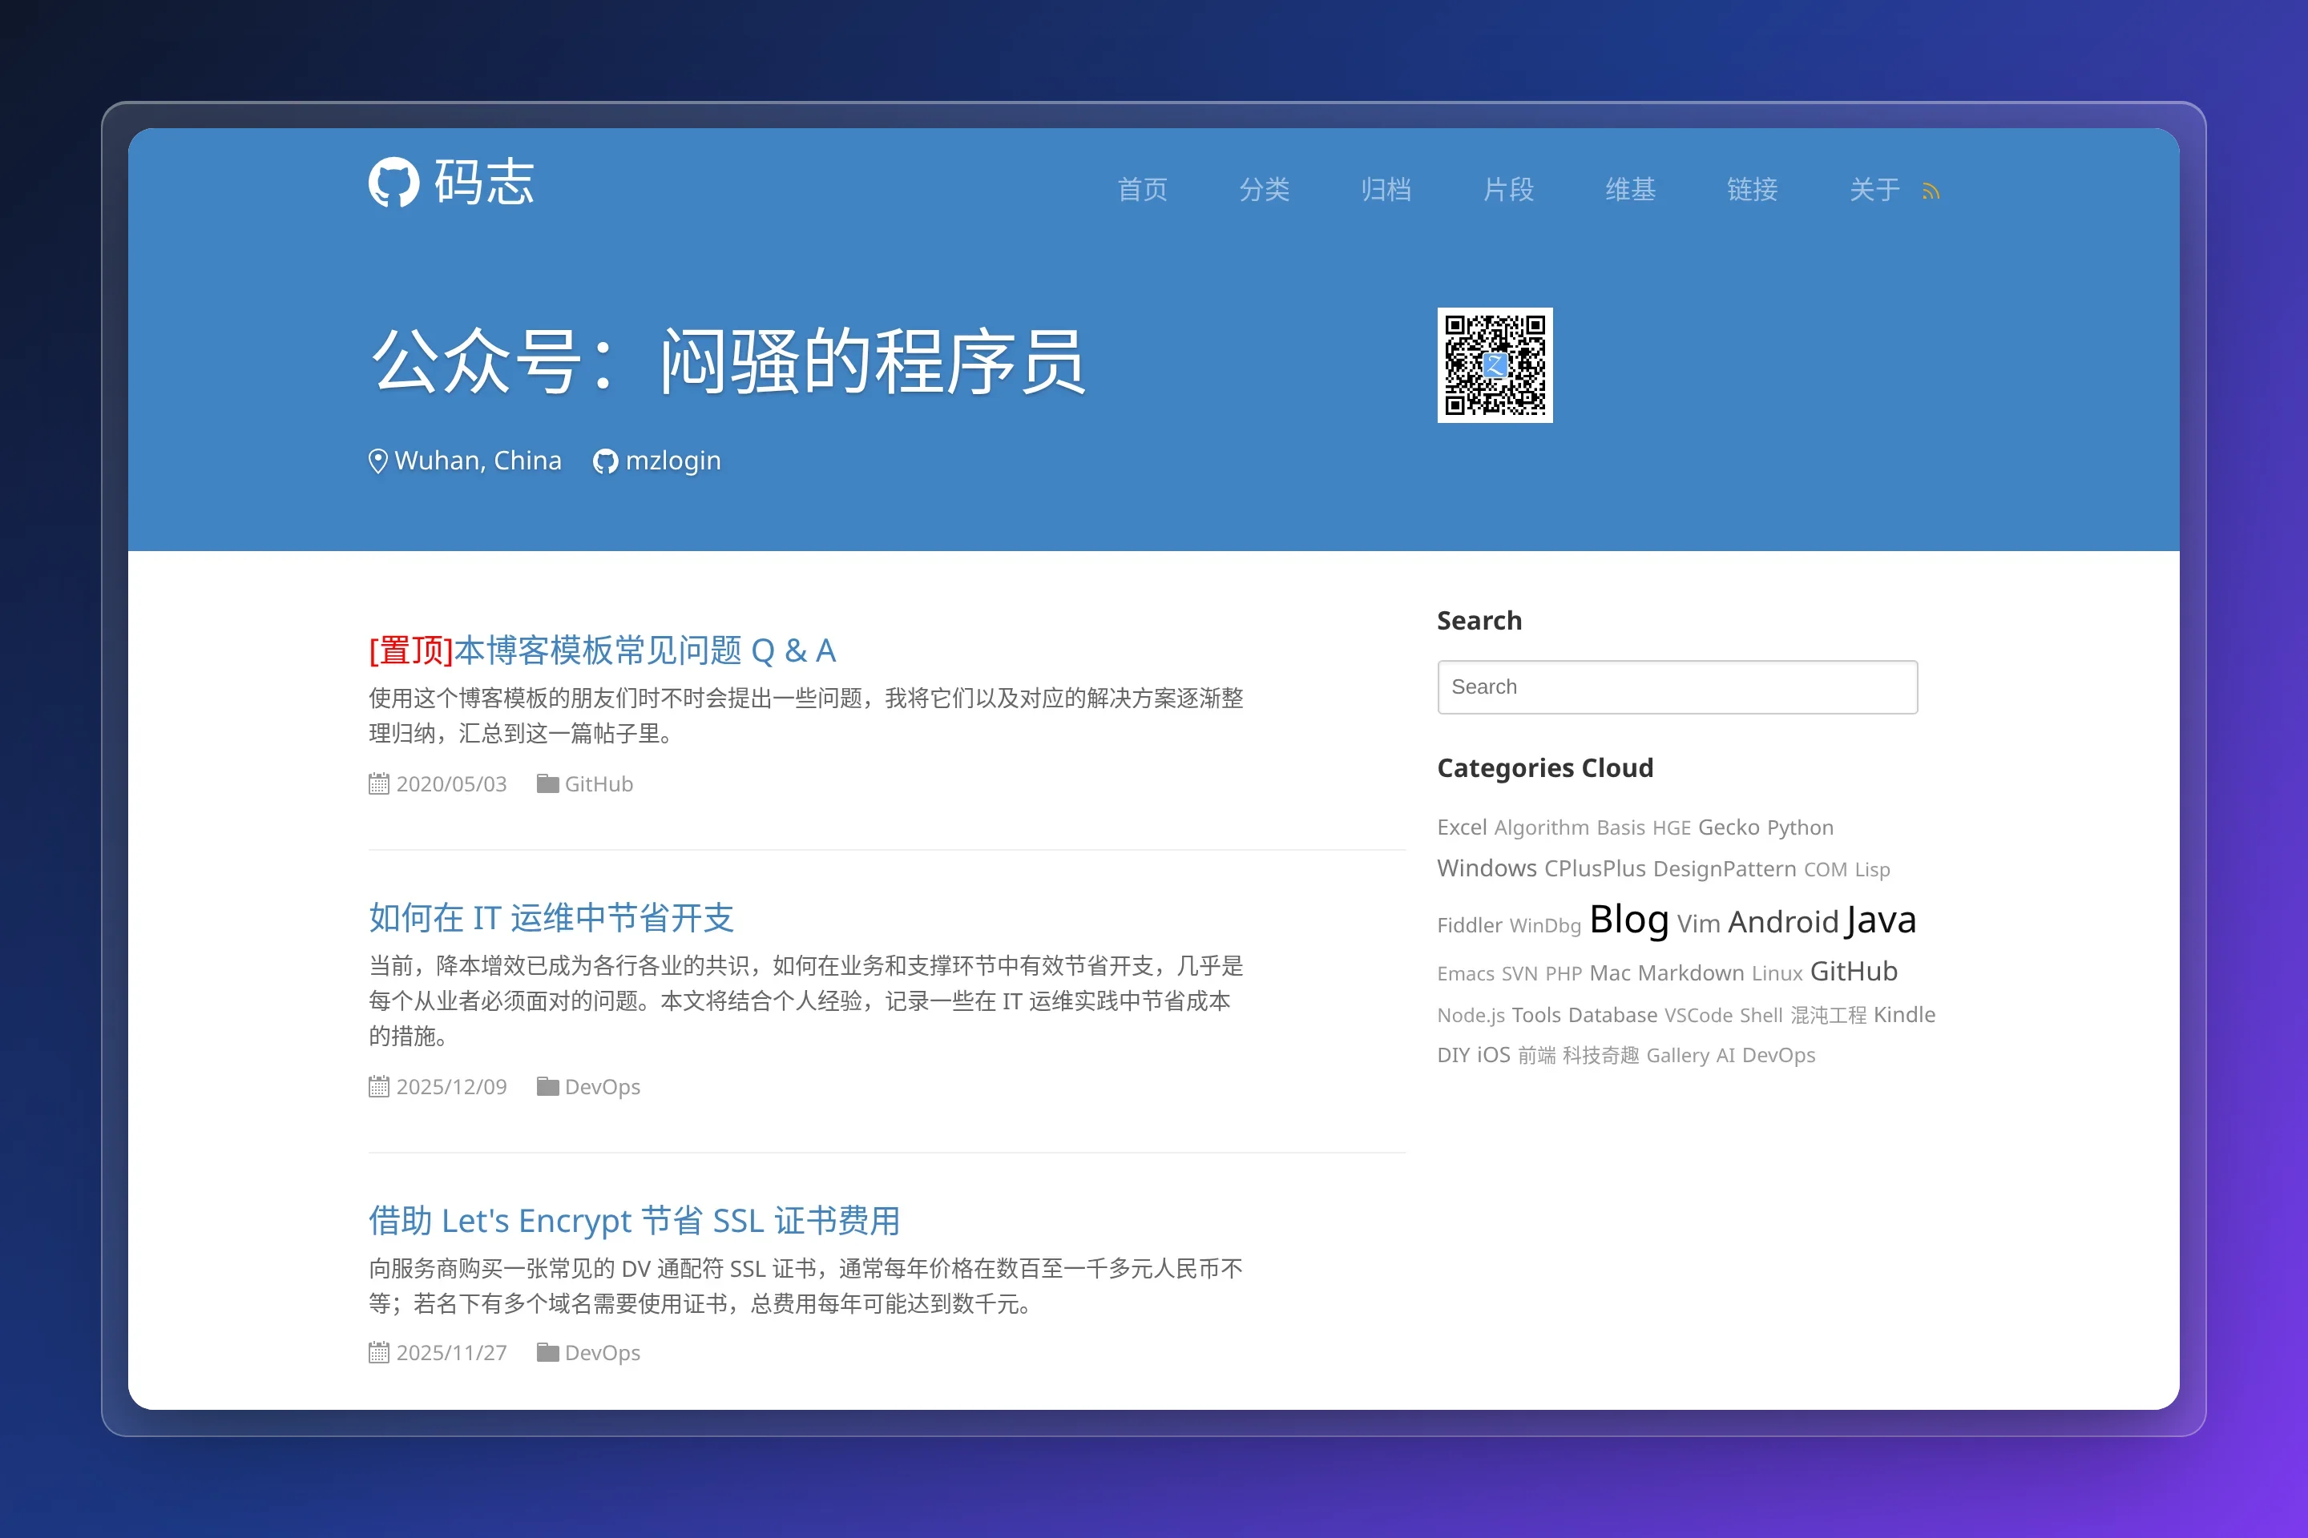Select the GitHub category in the cloud
The image size is (2308, 1538).
pos(1854,971)
